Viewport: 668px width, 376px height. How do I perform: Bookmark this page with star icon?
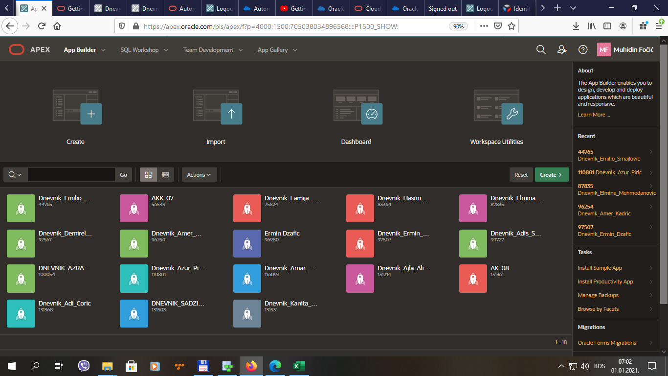point(512,26)
